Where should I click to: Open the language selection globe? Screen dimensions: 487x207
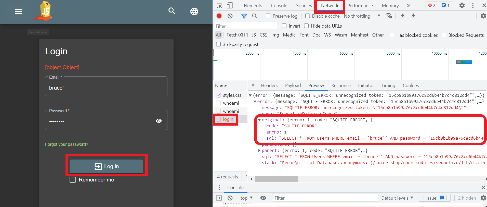tap(194, 11)
